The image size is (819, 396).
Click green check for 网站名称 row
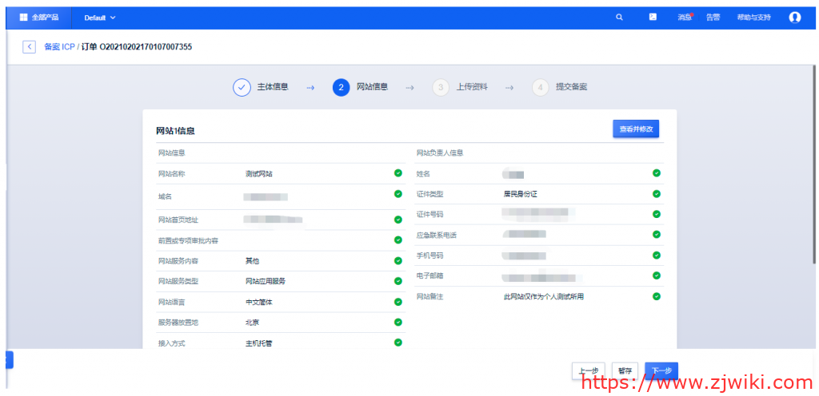point(398,173)
